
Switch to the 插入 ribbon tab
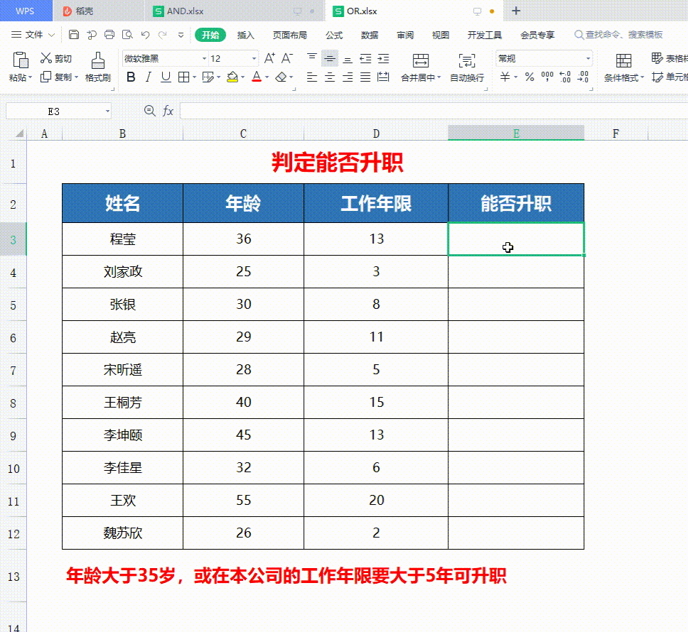pyautogui.click(x=245, y=35)
